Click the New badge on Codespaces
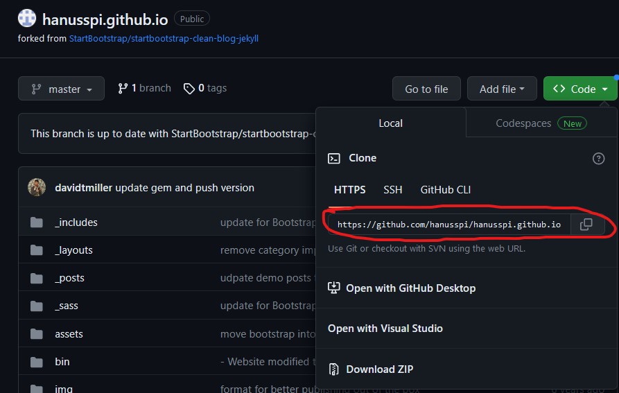 coord(572,123)
